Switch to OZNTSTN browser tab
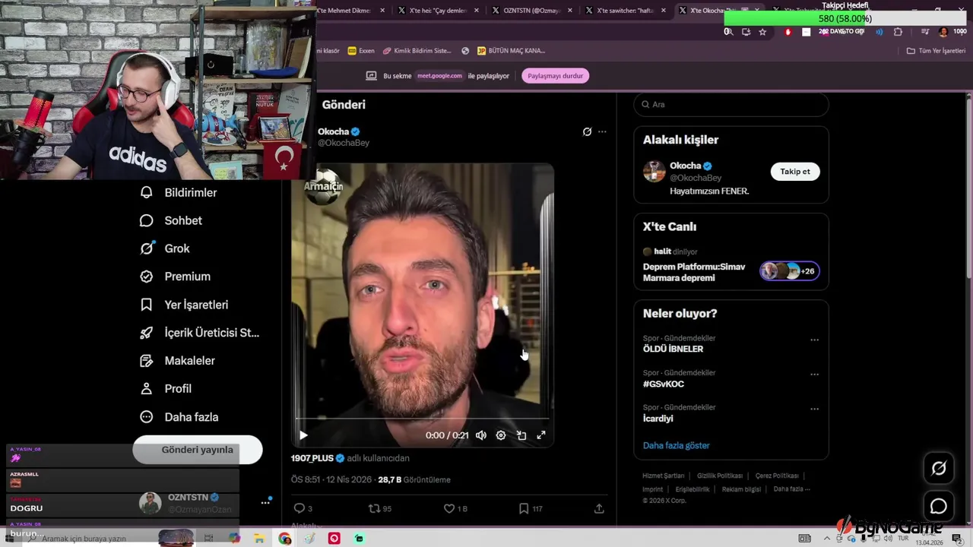This screenshot has width=973, height=547. click(x=532, y=11)
